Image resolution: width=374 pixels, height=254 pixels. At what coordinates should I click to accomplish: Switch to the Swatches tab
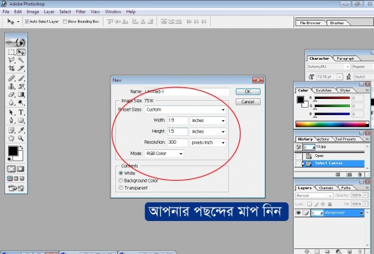point(324,90)
